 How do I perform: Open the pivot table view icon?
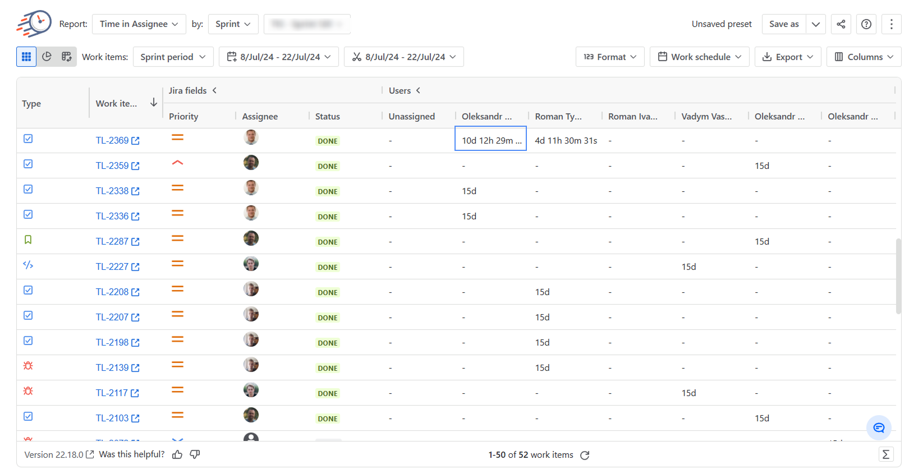(x=67, y=57)
